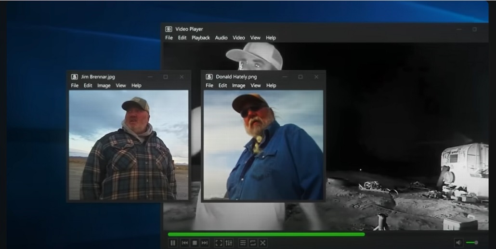Maximize the Video Player window
This screenshot has width=496, height=249.
coord(474,29)
